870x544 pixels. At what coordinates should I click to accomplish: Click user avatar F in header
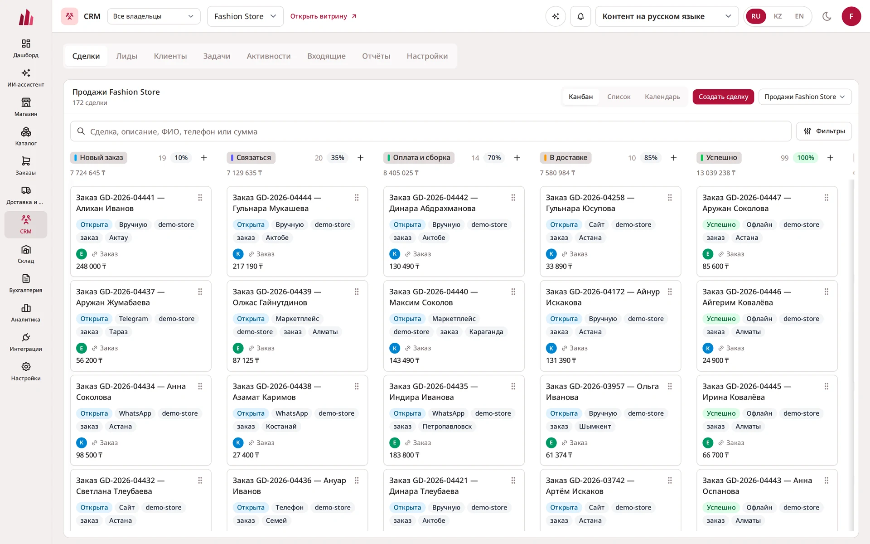tap(851, 16)
